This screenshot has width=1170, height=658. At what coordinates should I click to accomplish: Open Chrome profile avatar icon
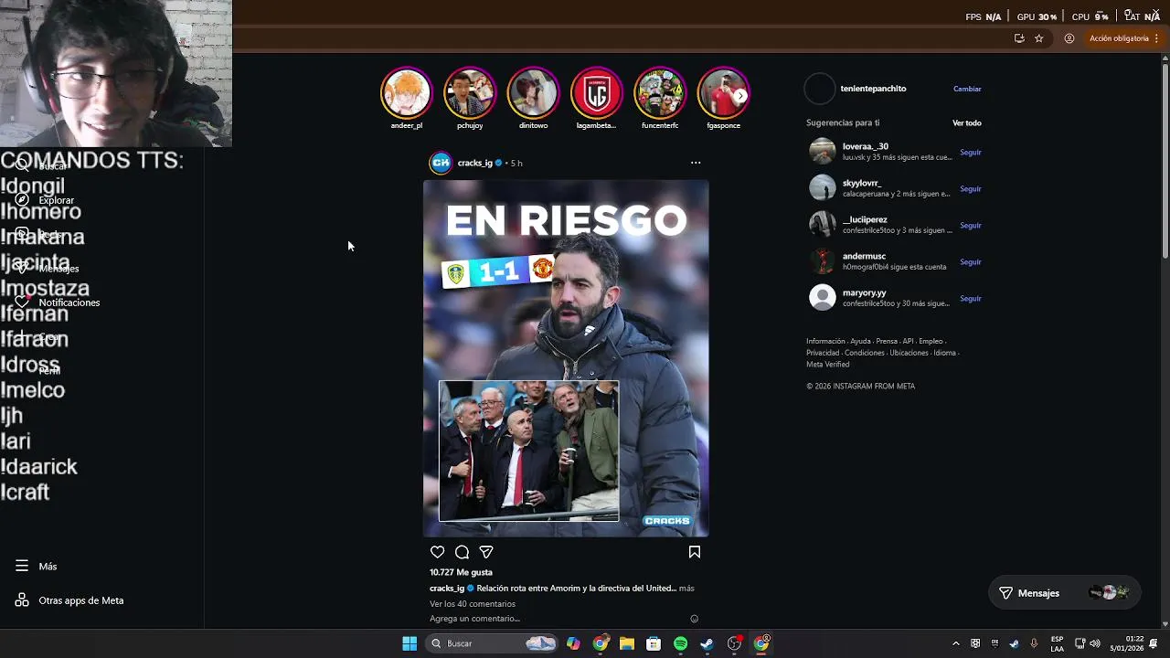tap(1069, 38)
